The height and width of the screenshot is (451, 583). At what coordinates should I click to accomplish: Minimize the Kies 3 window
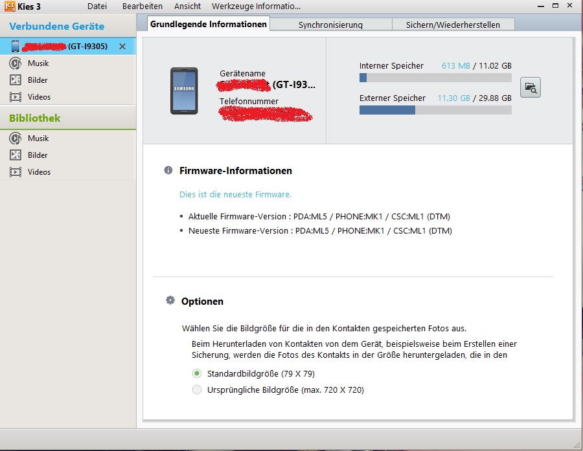(x=541, y=6)
